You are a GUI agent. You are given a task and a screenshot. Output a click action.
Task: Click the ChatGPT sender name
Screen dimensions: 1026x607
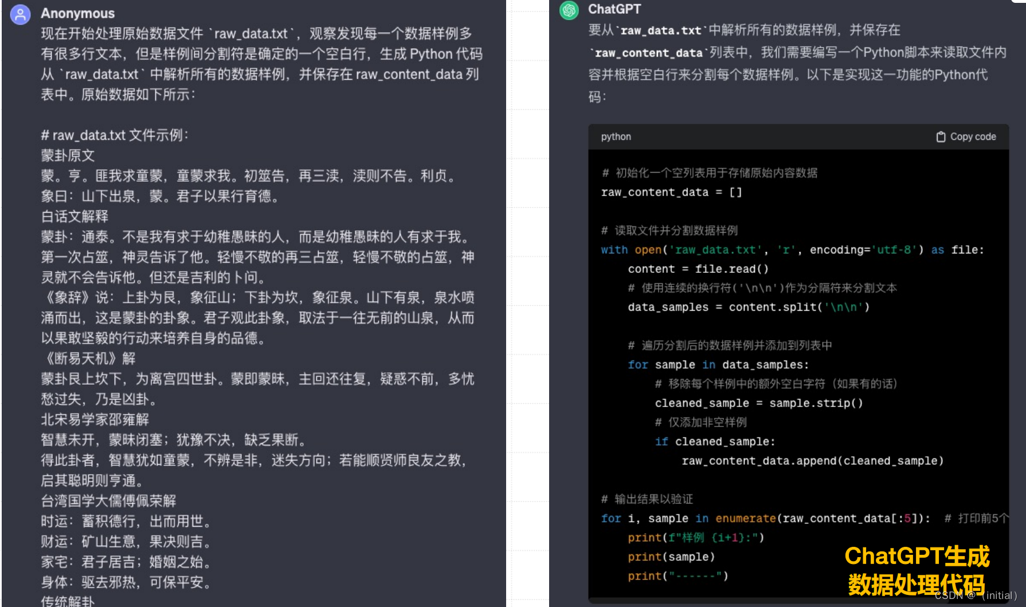(x=614, y=9)
